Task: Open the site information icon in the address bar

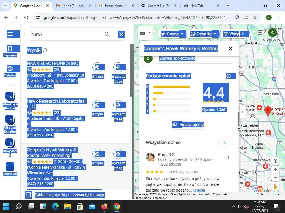Action: tap(38, 17)
